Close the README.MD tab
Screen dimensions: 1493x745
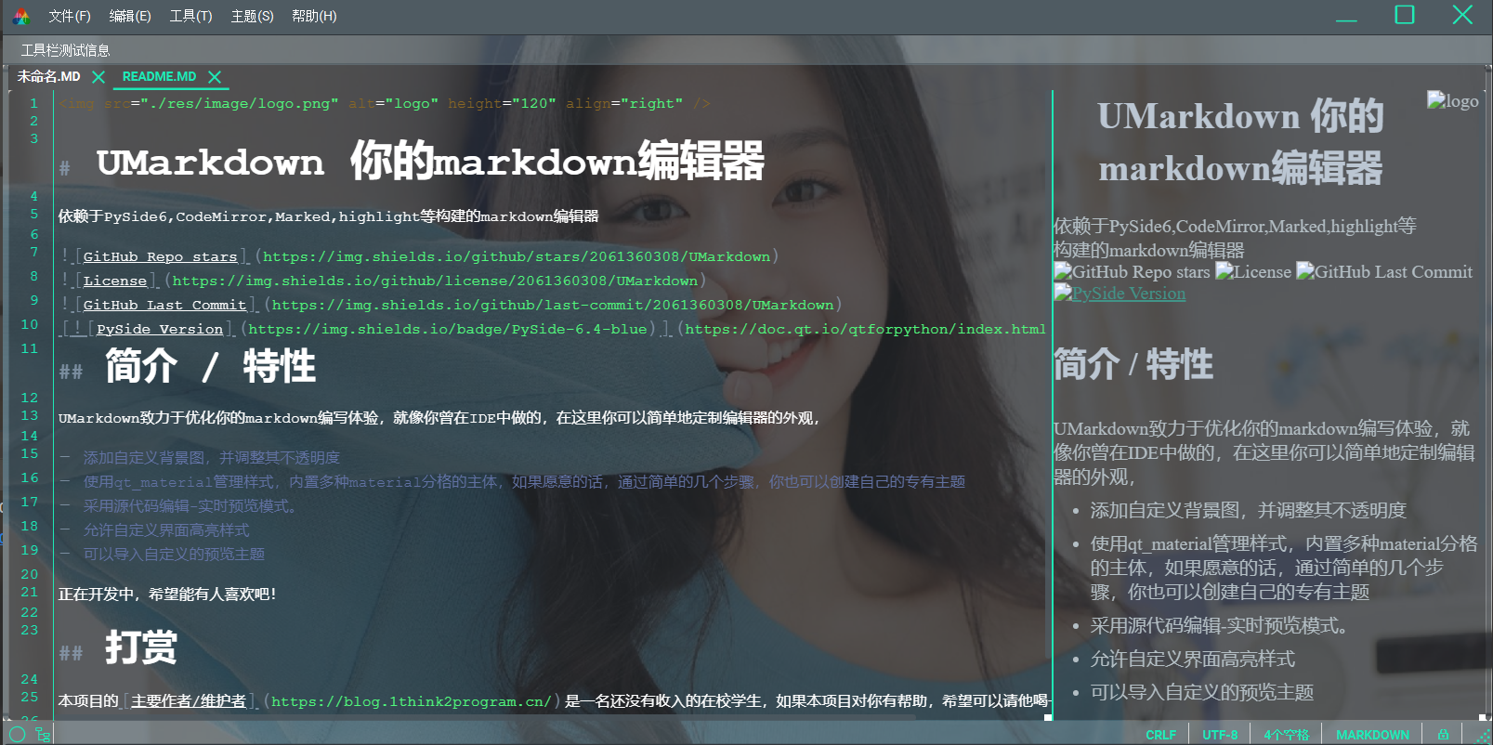tap(215, 76)
